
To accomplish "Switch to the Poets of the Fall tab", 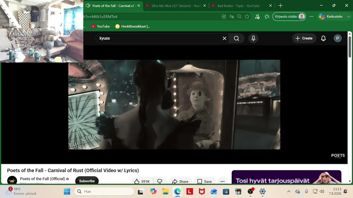I will (x=113, y=6).
